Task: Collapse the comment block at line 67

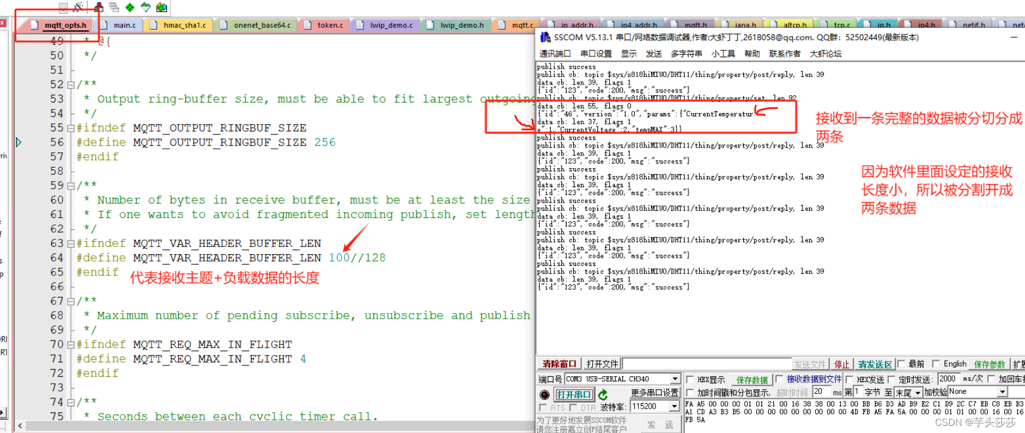Action: [x=71, y=301]
